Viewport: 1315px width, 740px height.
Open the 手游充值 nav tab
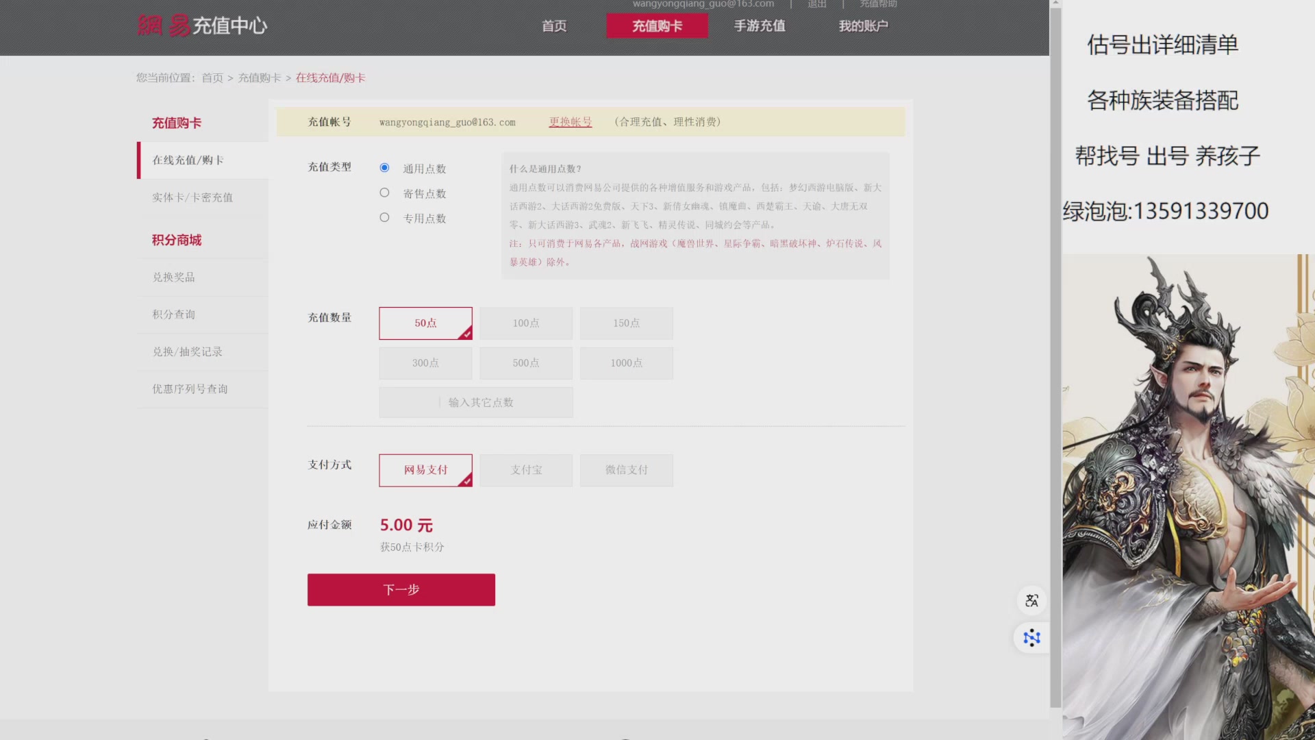(760, 26)
